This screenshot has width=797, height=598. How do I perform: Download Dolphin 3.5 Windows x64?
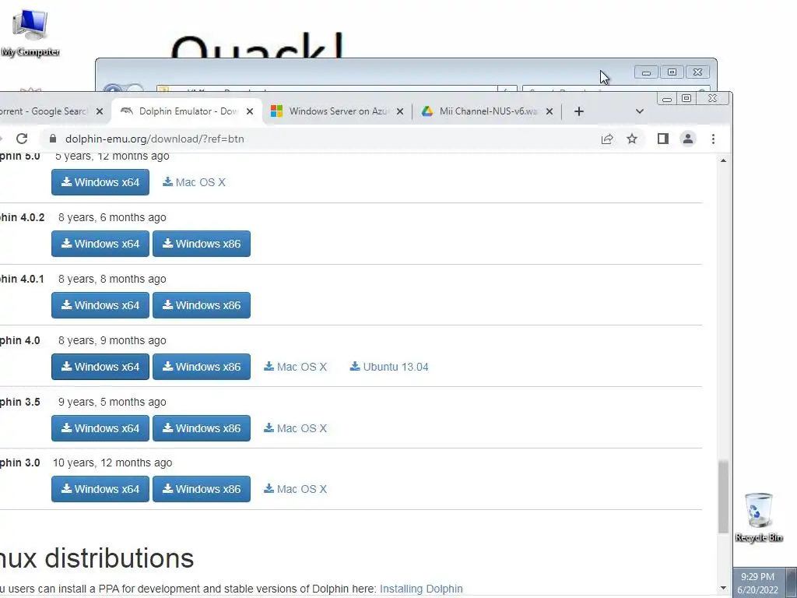(x=100, y=428)
